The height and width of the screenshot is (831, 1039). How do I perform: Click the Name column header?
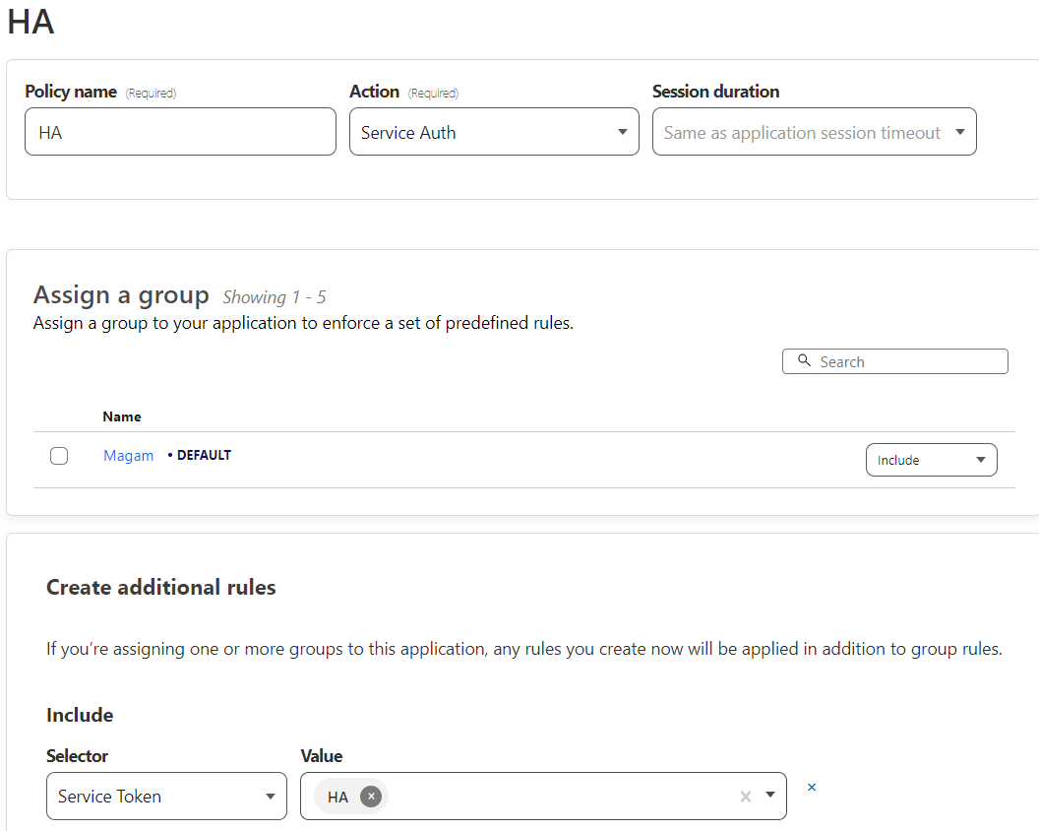122,416
